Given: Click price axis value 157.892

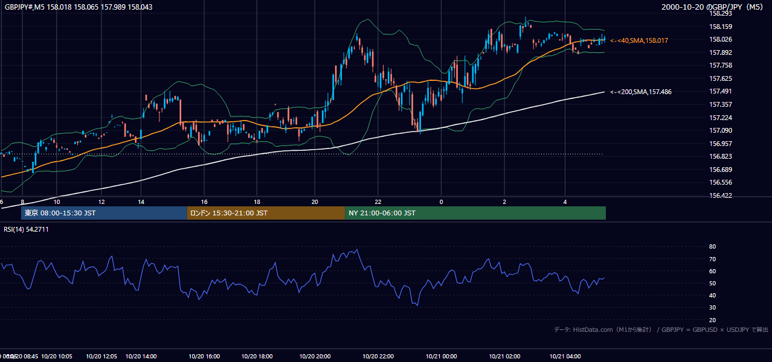Looking at the screenshot, I should pos(721,52).
